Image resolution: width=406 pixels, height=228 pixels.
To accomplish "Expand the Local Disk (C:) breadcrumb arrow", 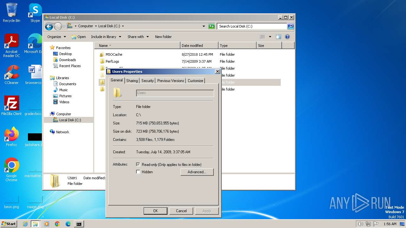I will 123,26.
